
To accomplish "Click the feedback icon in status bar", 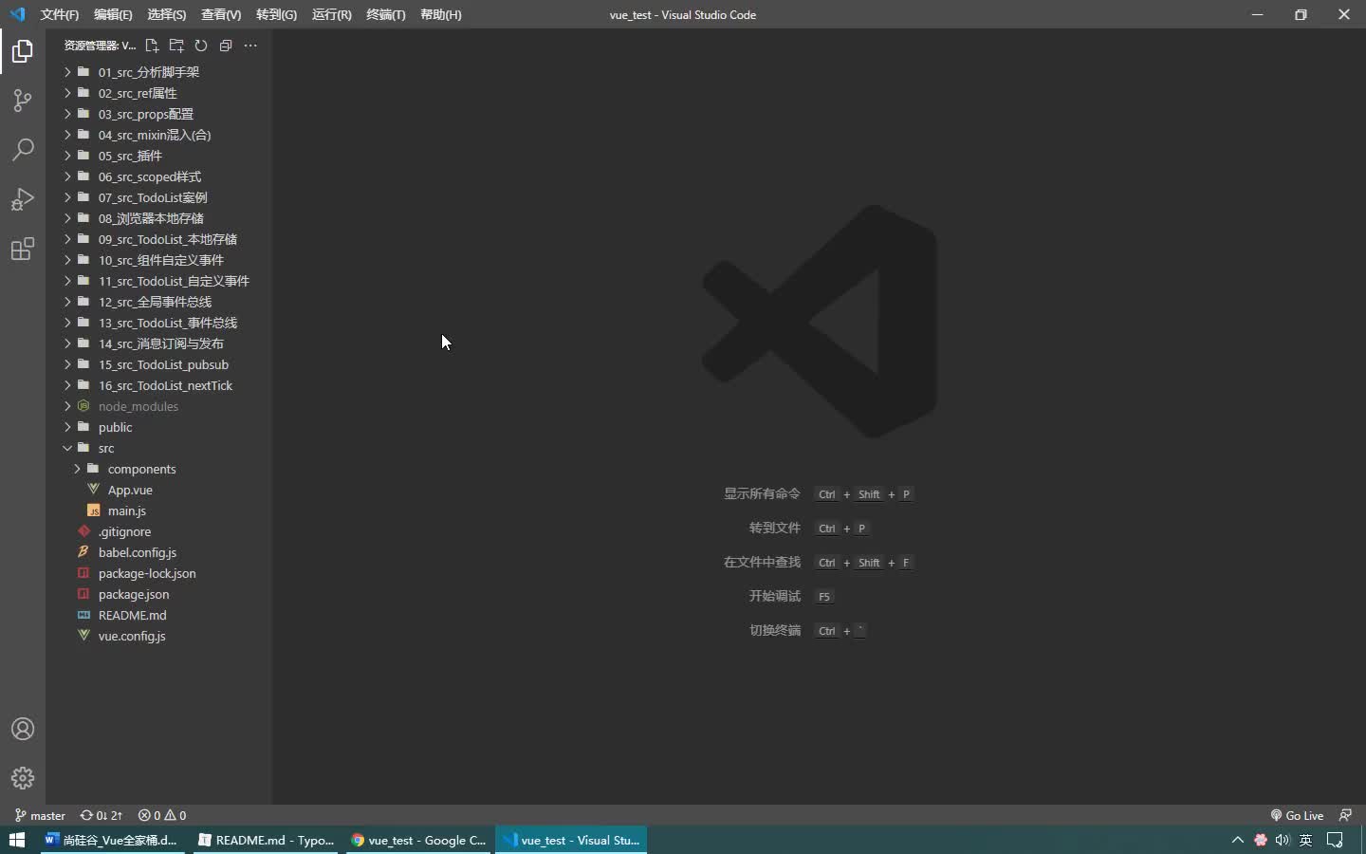I will (x=1345, y=815).
